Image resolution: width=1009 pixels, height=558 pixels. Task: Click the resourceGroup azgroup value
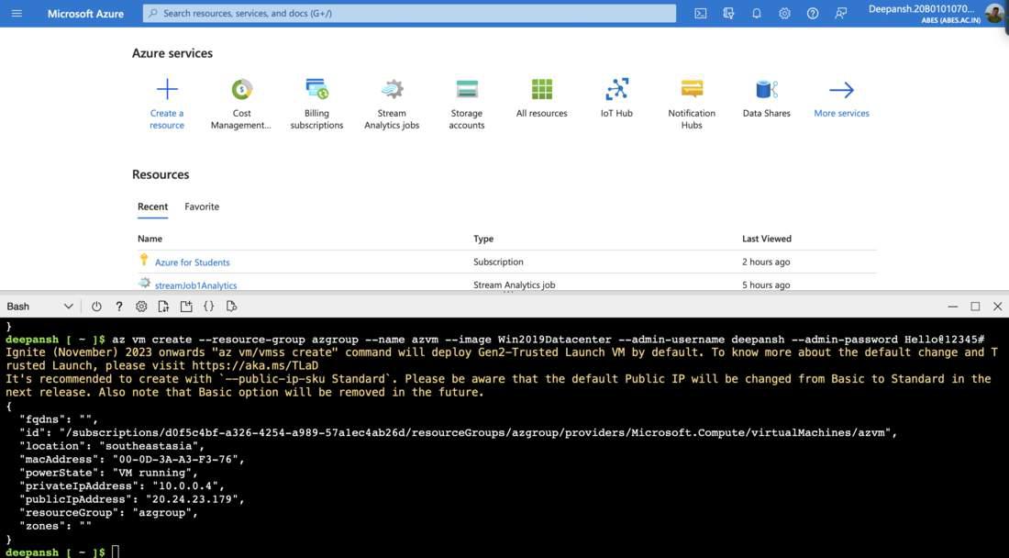coord(165,512)
